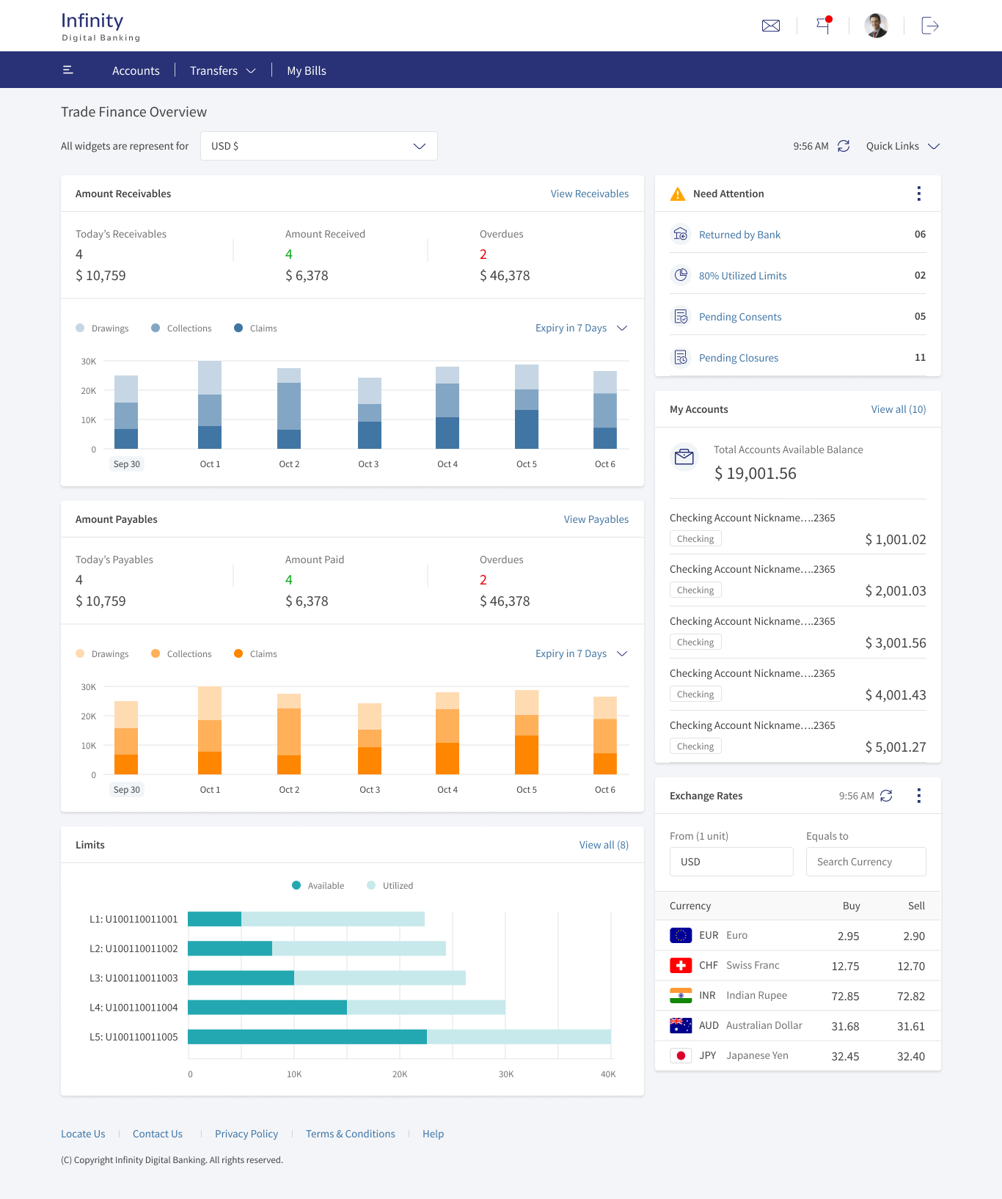Open View all (10) accounts

(899, 409)
